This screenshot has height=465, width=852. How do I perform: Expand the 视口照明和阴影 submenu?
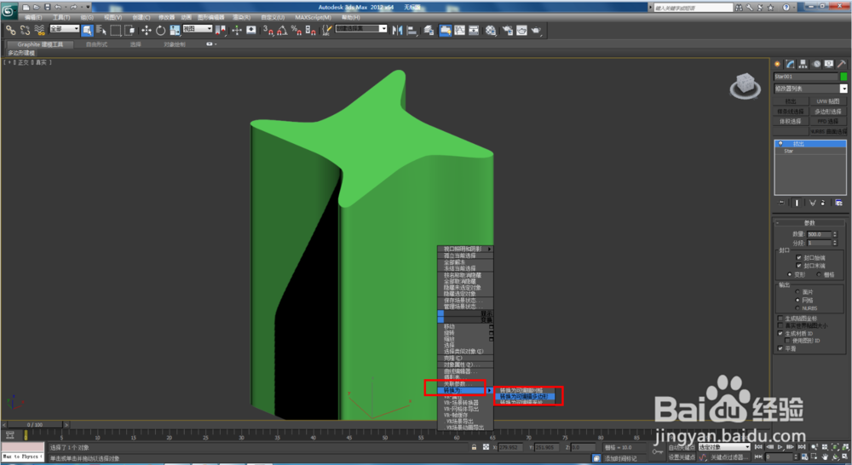(x=465, y=249)
